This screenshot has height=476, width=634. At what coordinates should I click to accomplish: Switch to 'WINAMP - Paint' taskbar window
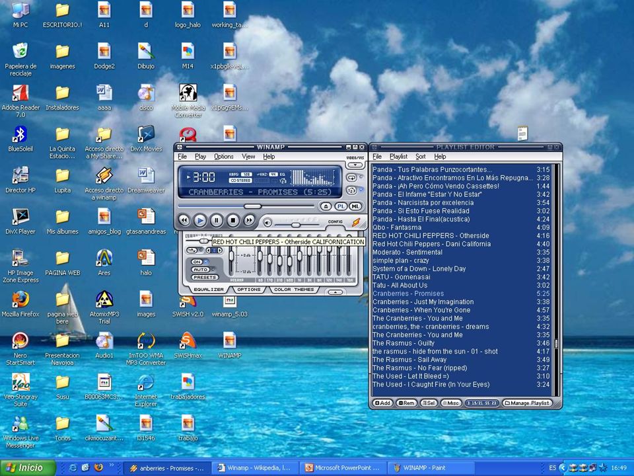[431, 468]
